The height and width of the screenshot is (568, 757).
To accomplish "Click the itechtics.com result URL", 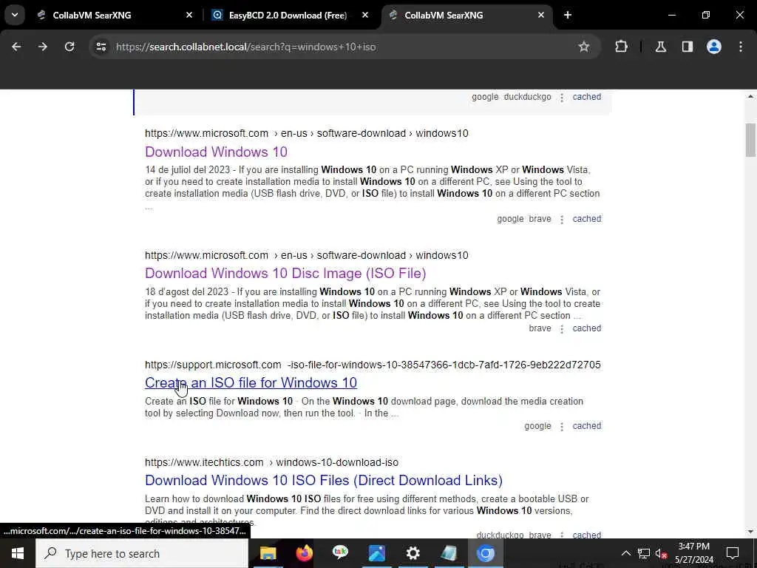I will [271, 462].
